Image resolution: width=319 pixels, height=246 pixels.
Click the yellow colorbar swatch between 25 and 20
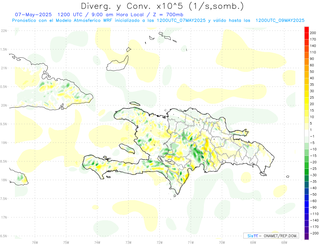tap(307, 101)
